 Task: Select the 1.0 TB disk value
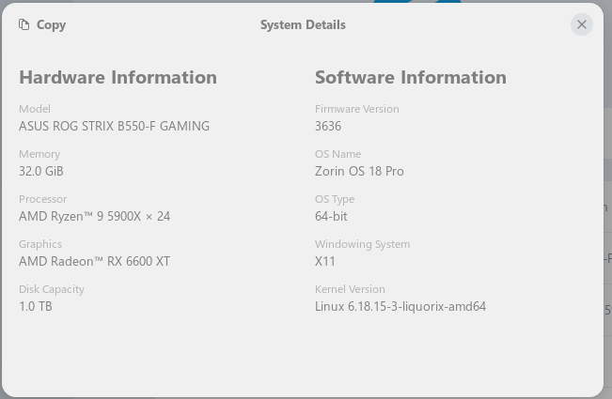coord(36,306)
